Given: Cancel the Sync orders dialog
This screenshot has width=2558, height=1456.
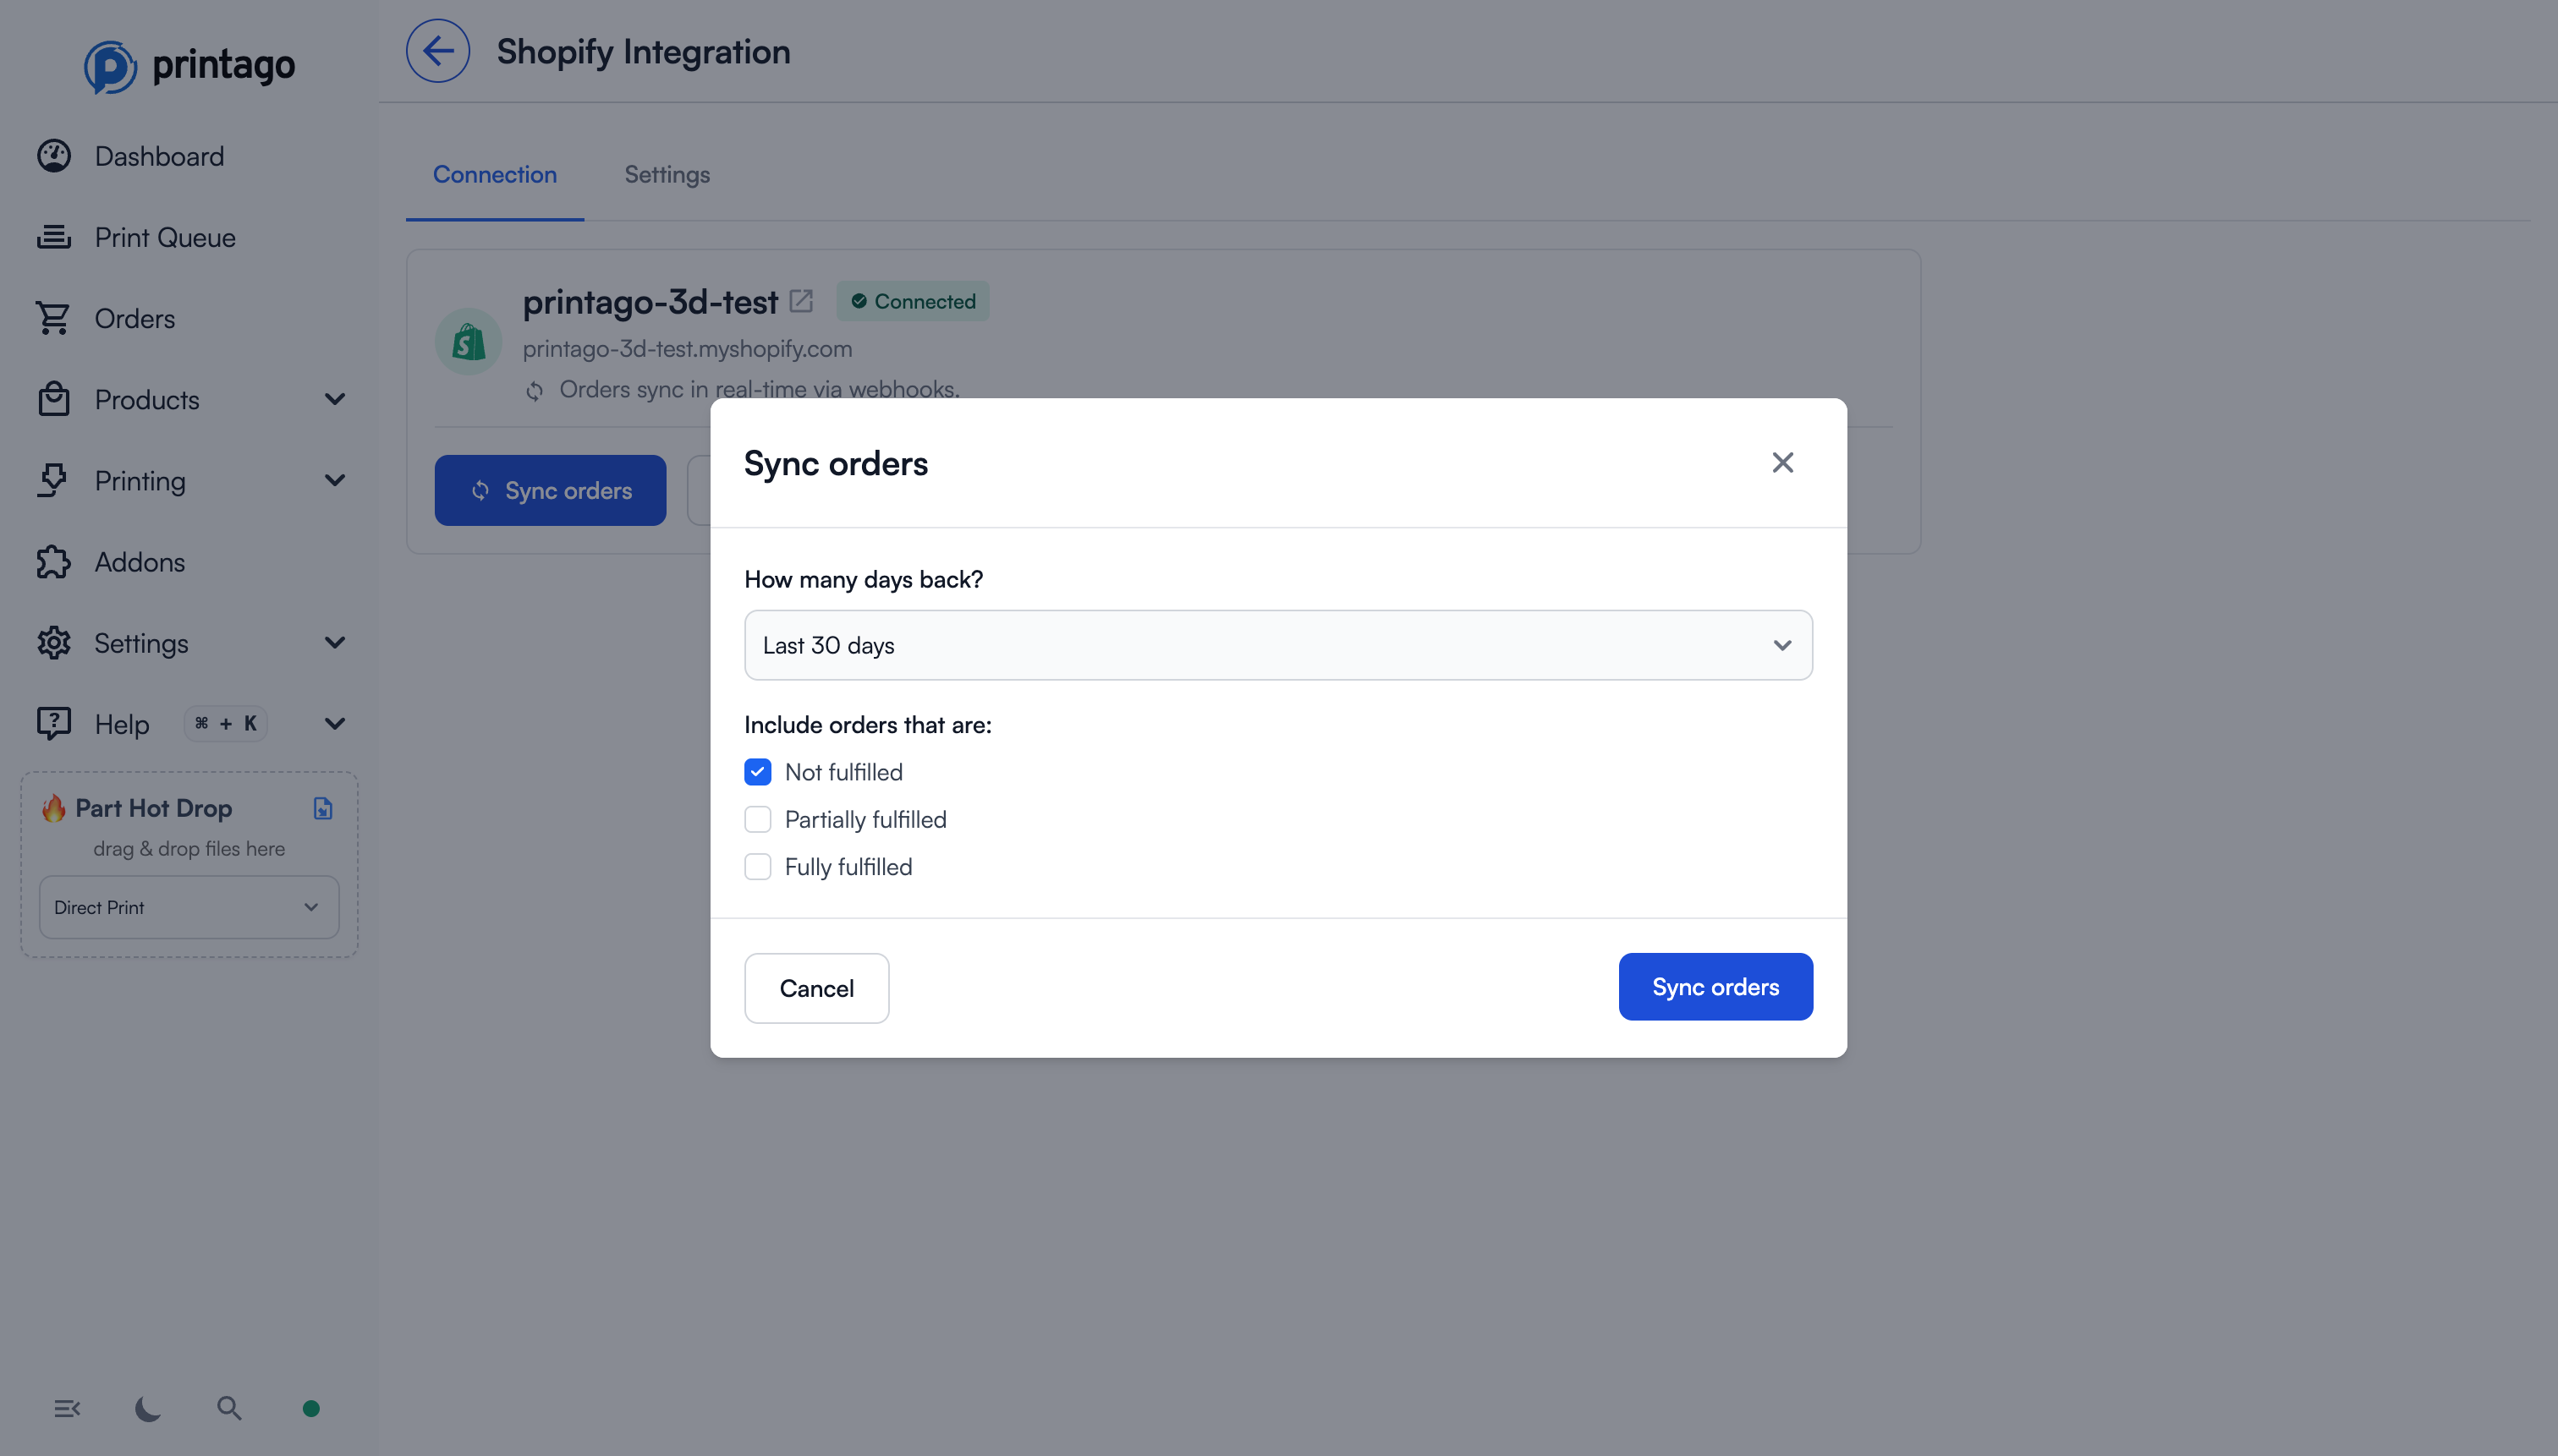Looking at the screenshot, I should pyautogui.click(x=816, y=987).
